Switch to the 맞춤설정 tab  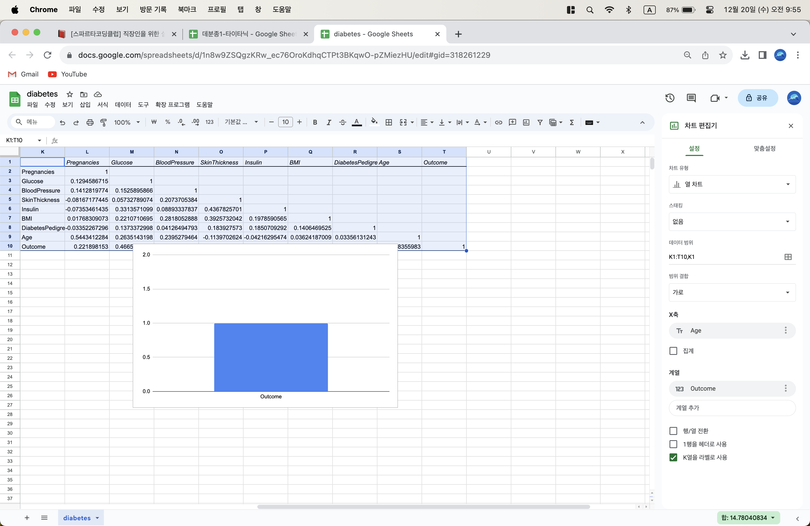764,149
